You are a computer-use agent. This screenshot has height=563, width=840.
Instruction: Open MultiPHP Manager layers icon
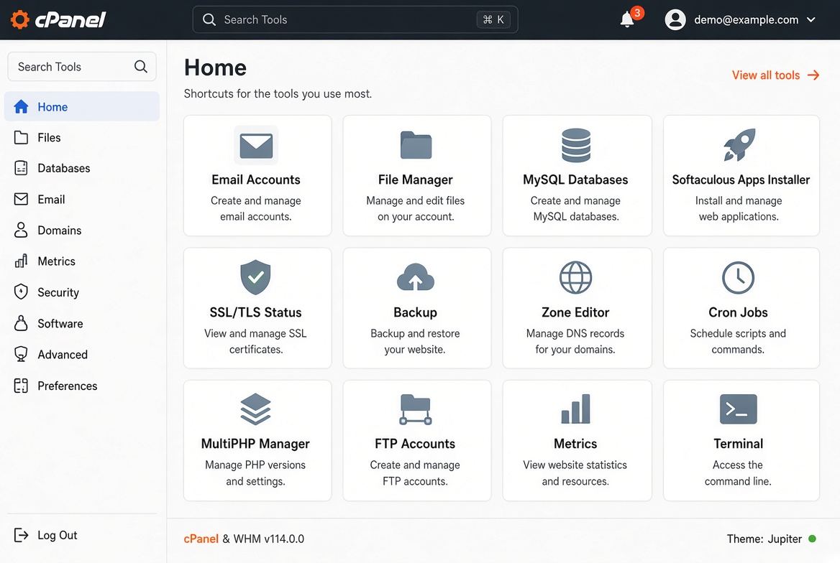click(x=255, y=409)
